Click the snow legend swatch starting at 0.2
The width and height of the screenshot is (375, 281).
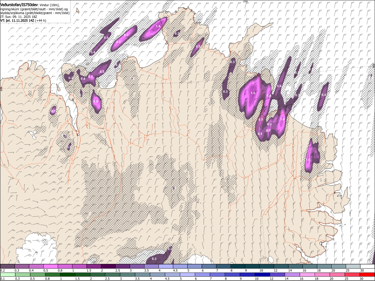click(8, 266)
